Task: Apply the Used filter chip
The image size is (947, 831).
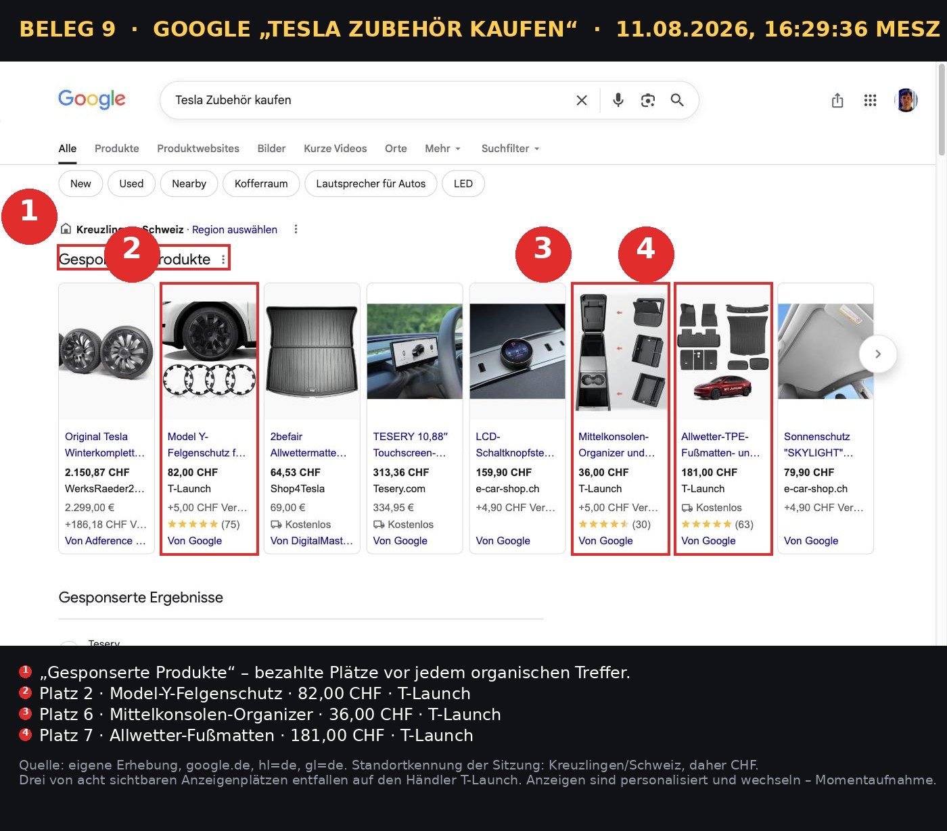Action: 131,184
